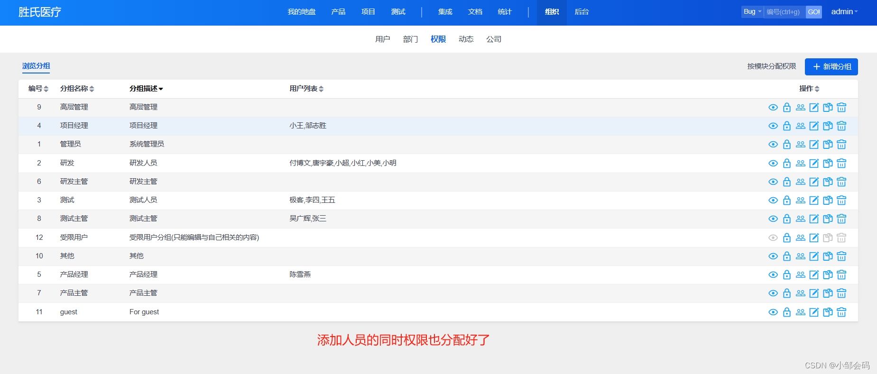This screenshot has height=374, width=877.
Task: Open permission lock icon for 项目经理
Action: click(x=787, y=126)
